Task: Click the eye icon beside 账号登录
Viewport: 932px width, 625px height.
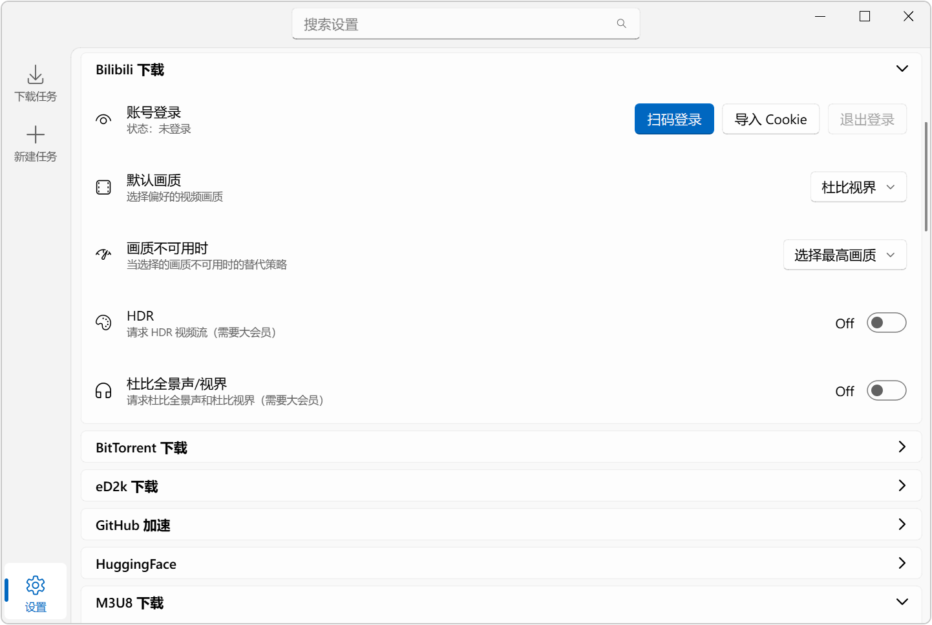Action: (103, 120)
